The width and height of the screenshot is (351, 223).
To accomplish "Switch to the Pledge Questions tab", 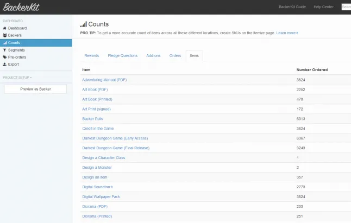I will (x=123, y=56).
